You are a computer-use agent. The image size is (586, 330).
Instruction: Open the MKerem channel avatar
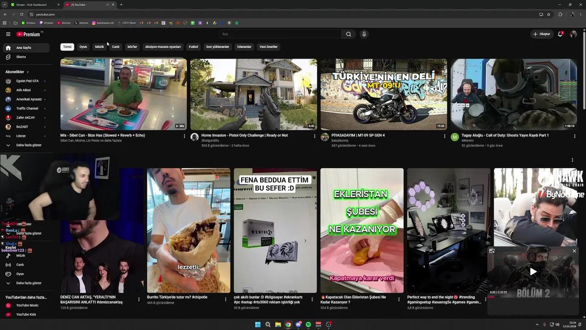point(455,137)
